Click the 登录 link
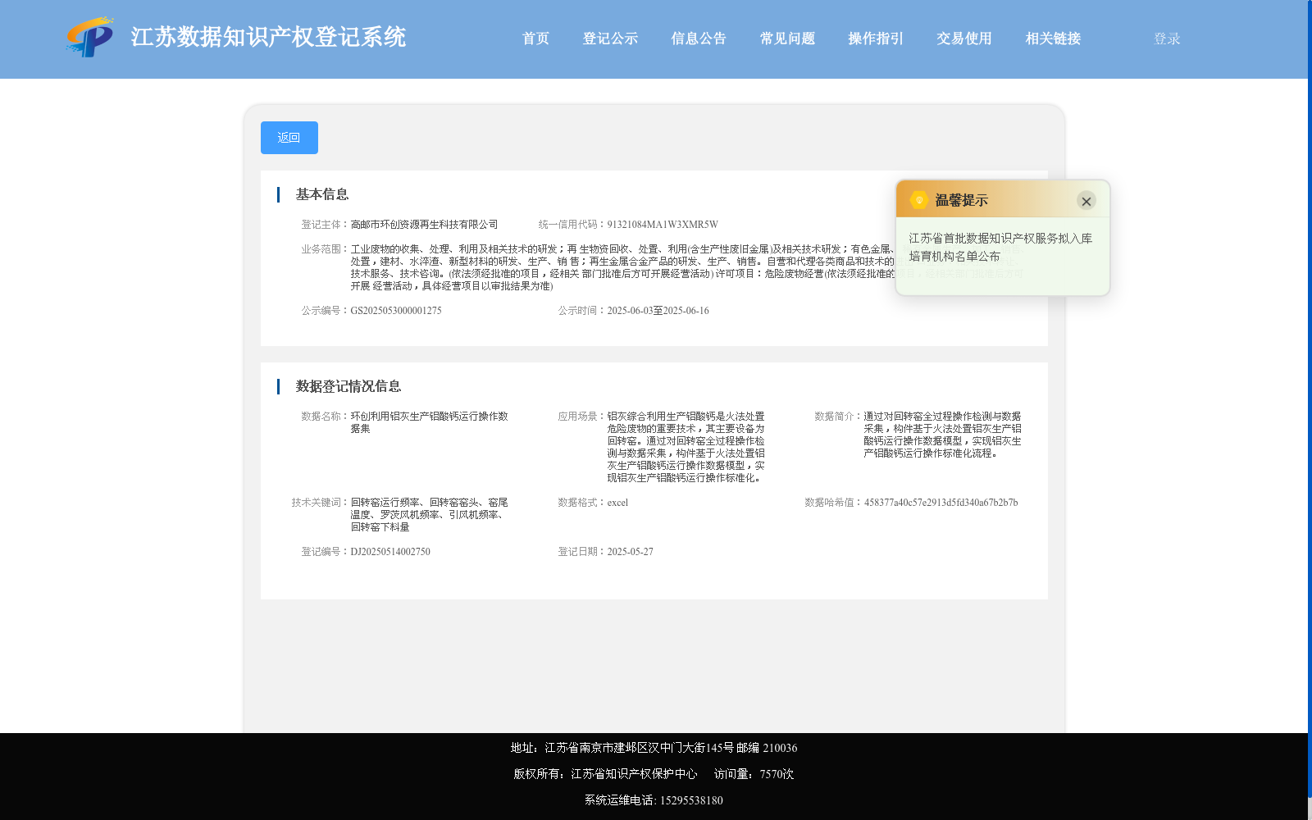The height and width of the screenshot is (820, 1312). click(x=1167, y=39)
